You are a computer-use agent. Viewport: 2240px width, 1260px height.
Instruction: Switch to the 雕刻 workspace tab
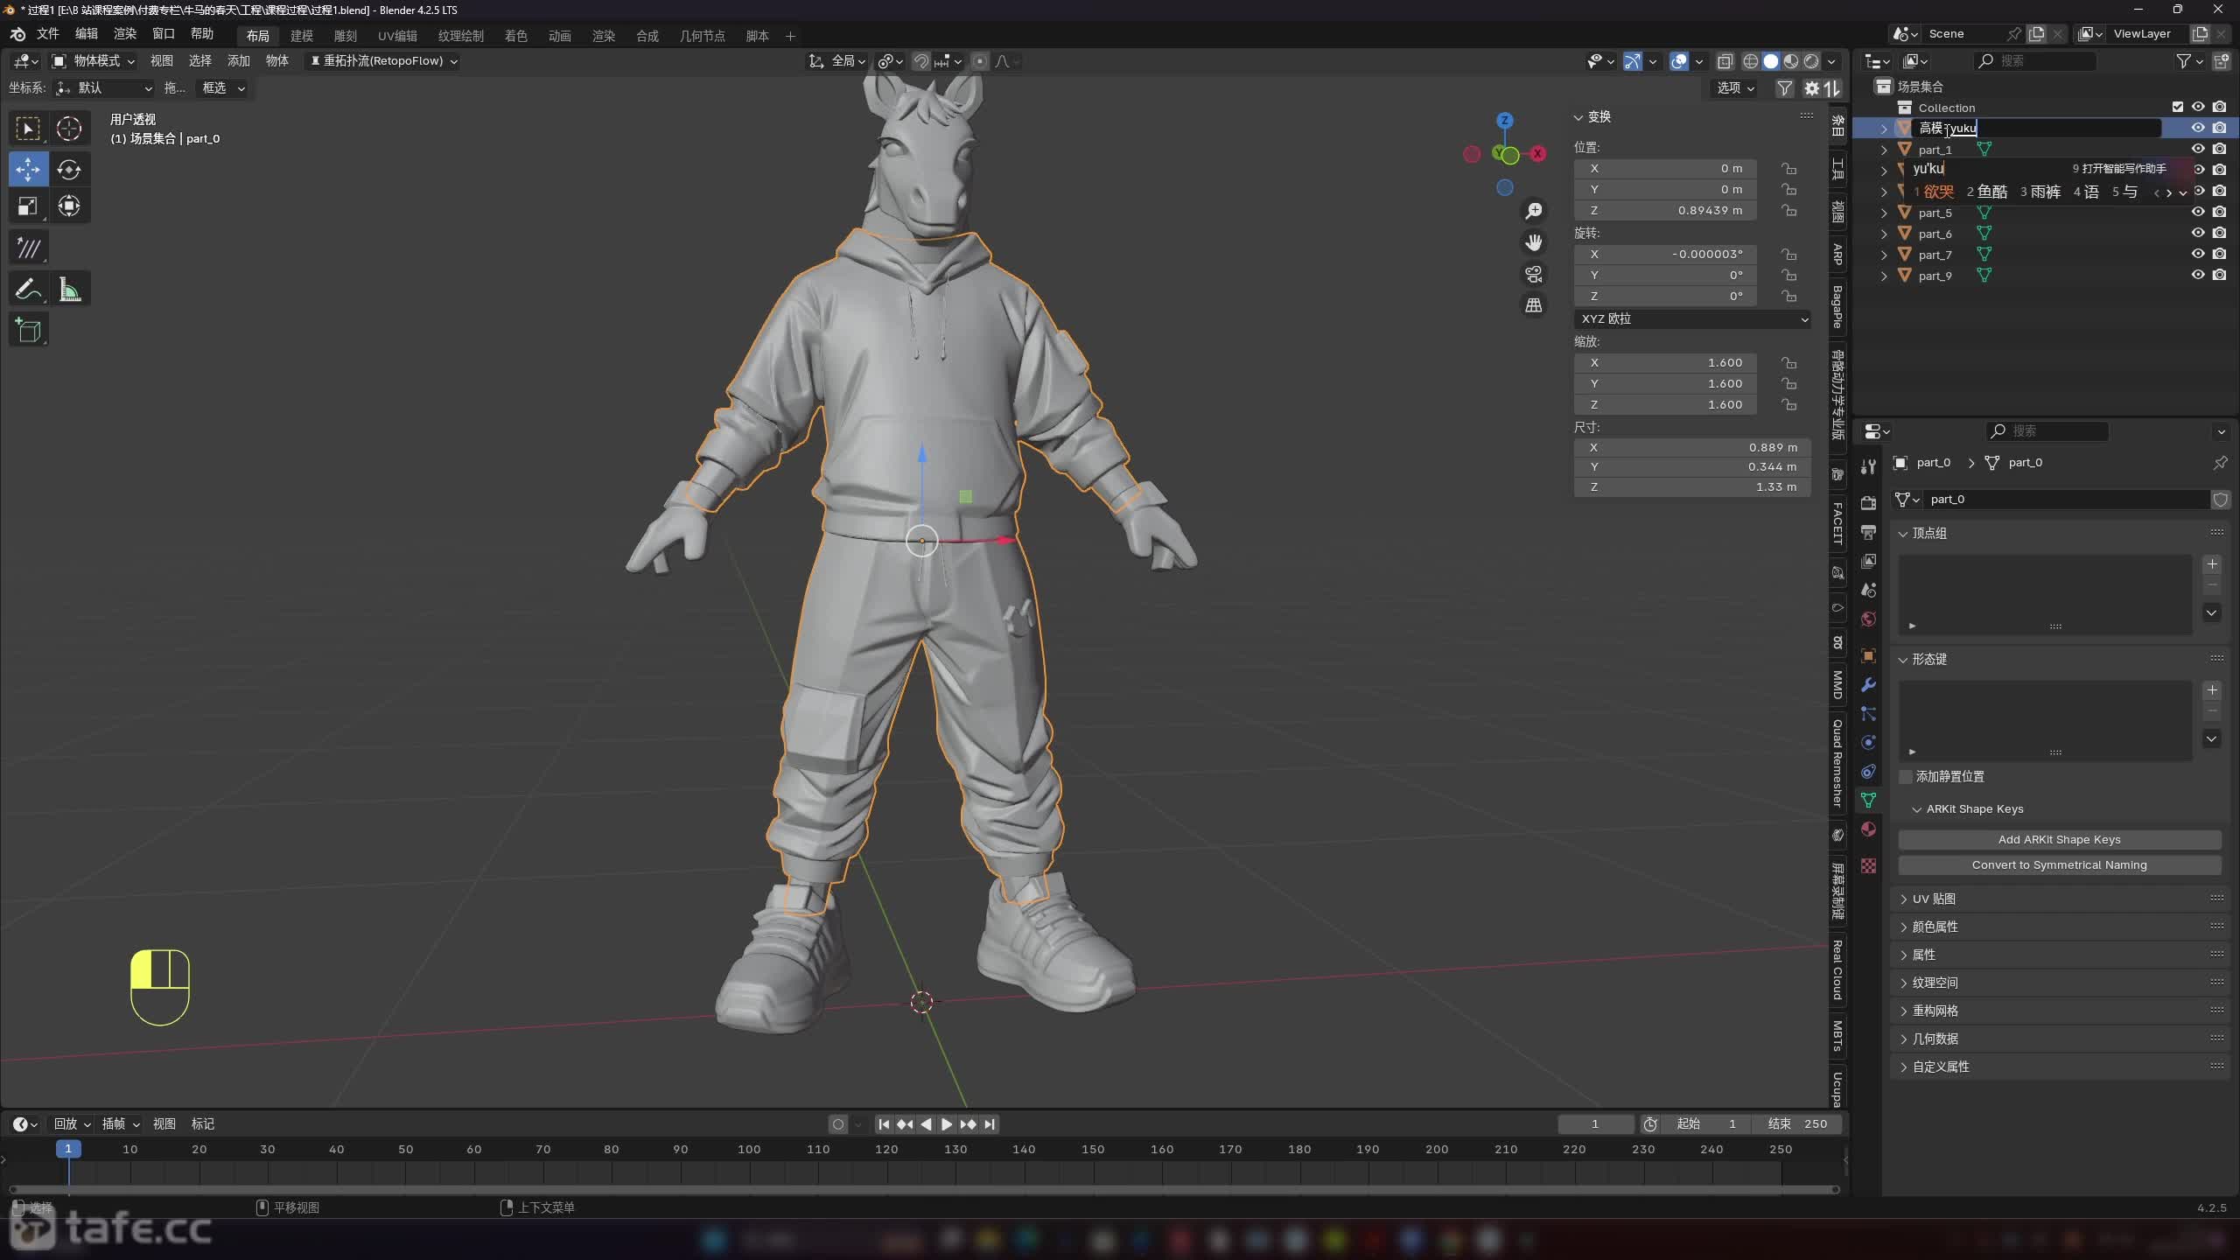(x=345, y=36)
